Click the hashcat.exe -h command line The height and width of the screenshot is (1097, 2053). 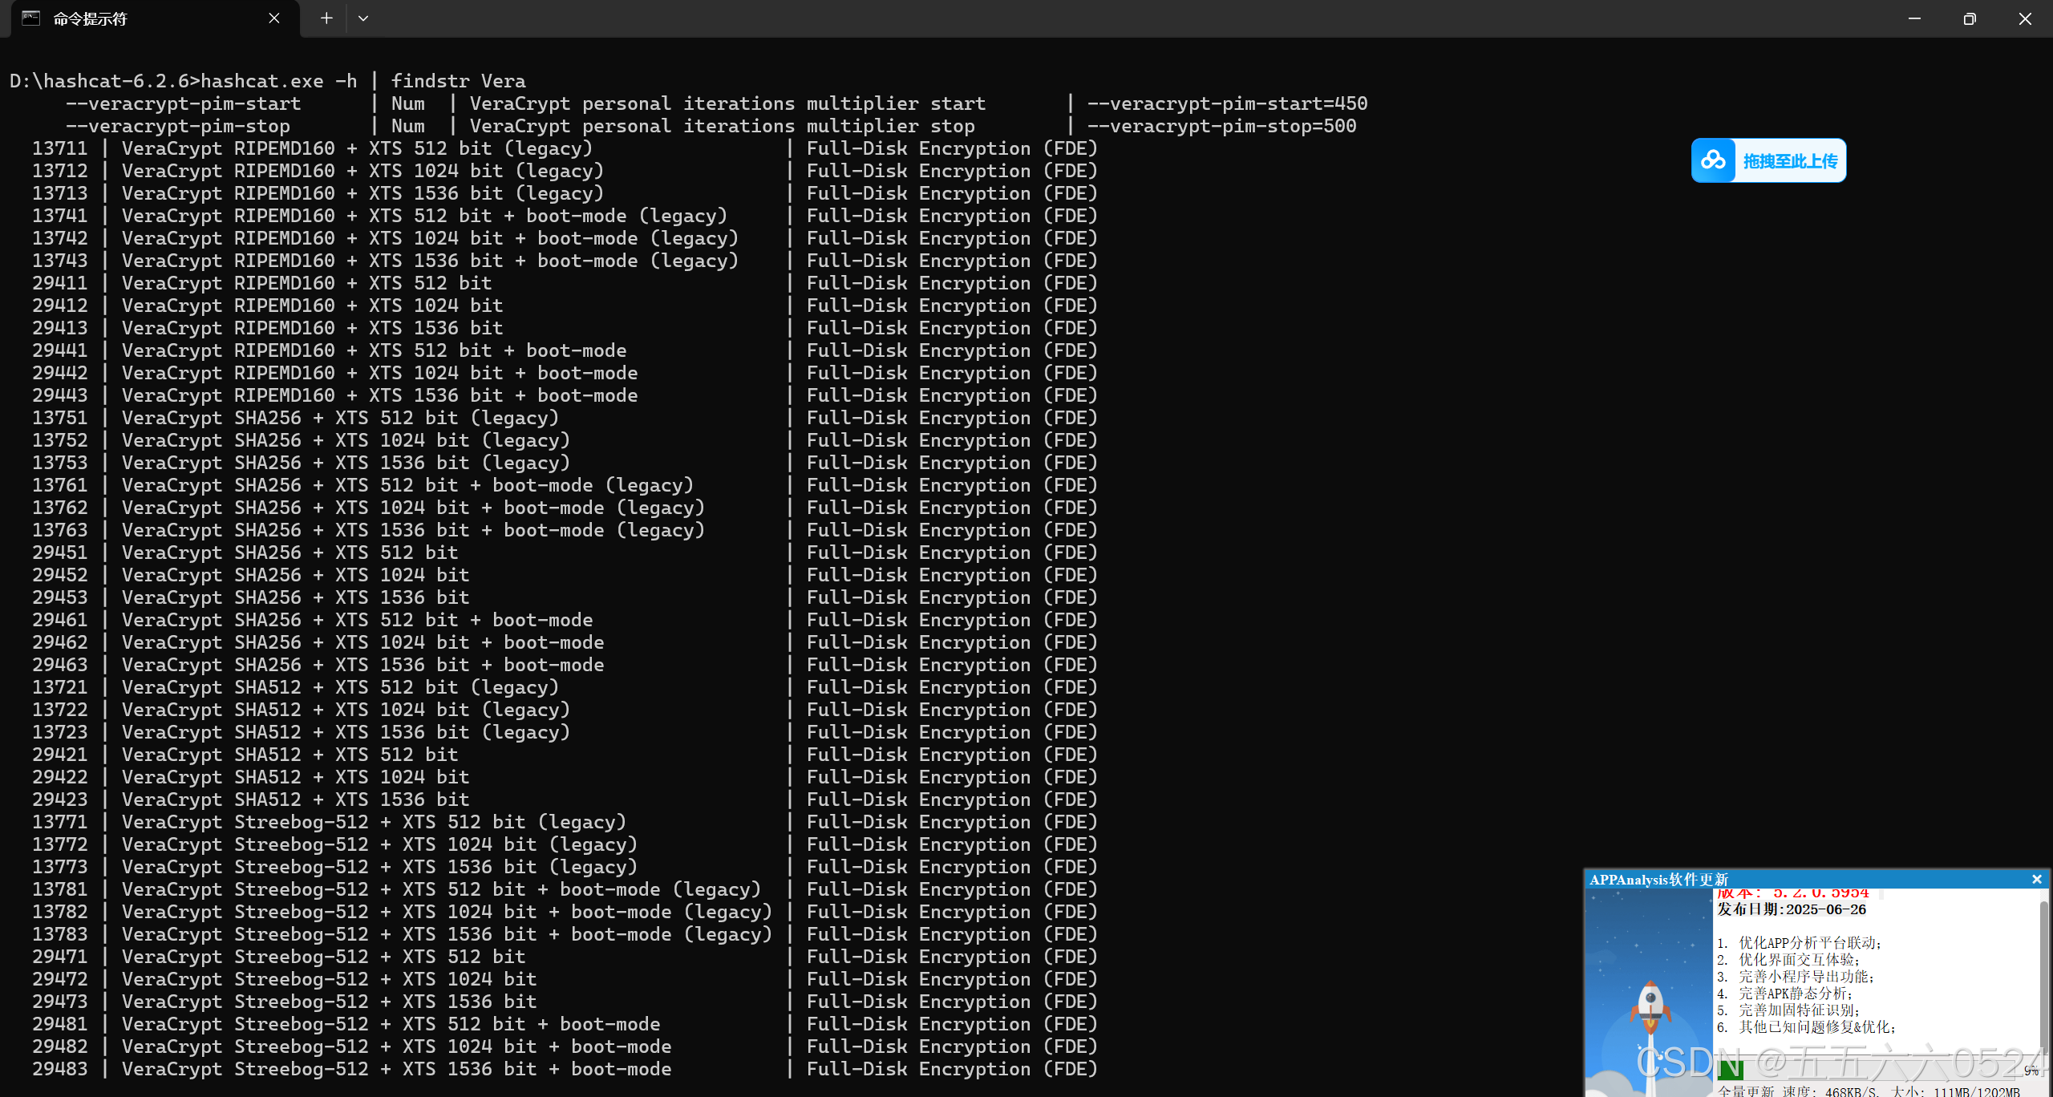[268, 81]
